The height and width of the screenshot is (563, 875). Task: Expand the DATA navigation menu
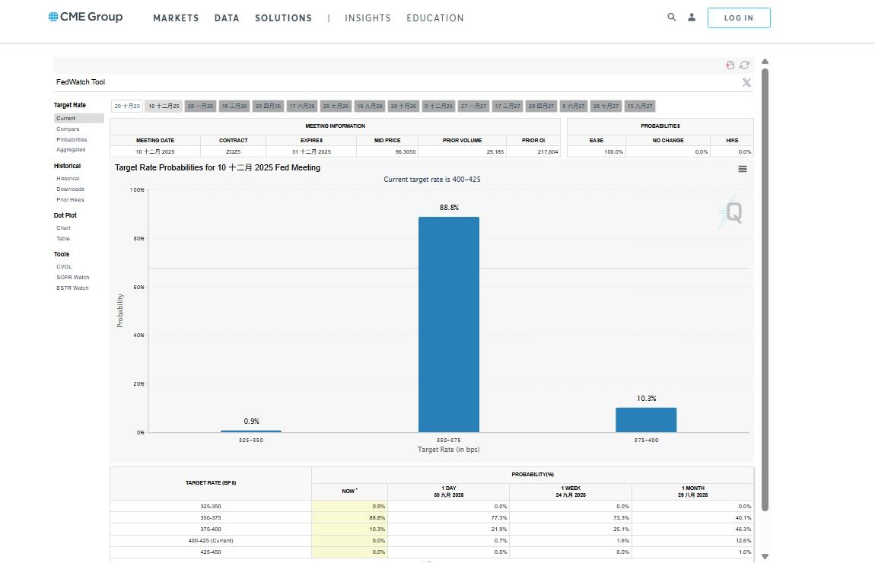point(227,18)
